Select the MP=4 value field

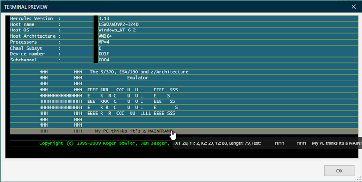coord(228,42)
